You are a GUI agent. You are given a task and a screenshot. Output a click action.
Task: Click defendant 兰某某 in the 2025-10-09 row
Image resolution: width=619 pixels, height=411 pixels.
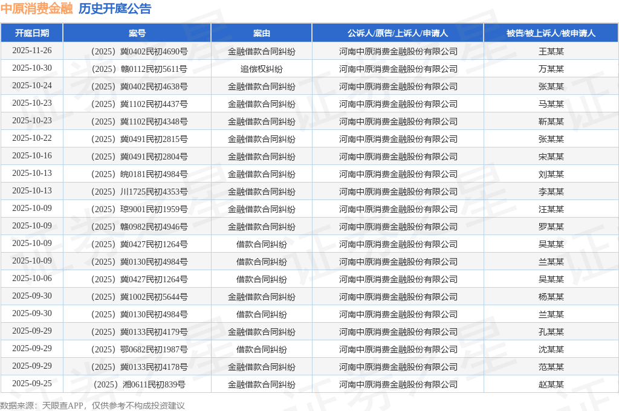551,262
